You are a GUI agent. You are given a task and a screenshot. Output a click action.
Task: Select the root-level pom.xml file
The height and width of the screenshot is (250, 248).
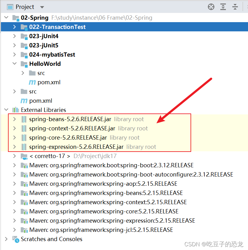point(41,101)
